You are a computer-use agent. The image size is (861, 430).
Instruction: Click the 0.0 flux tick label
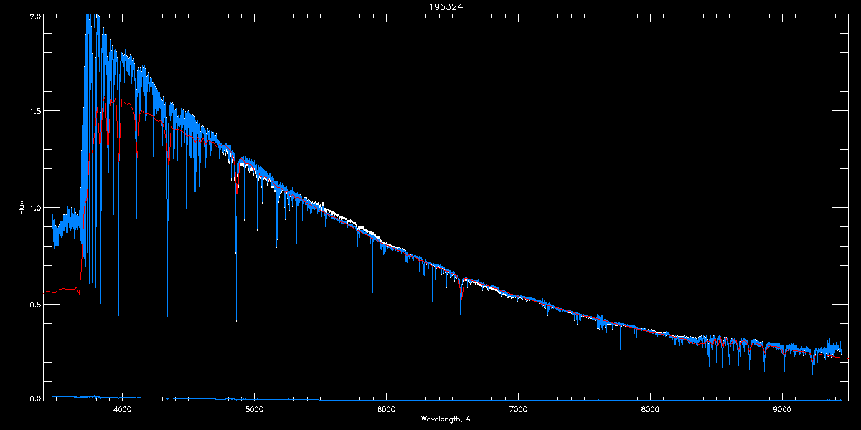[x=34, y=398]
